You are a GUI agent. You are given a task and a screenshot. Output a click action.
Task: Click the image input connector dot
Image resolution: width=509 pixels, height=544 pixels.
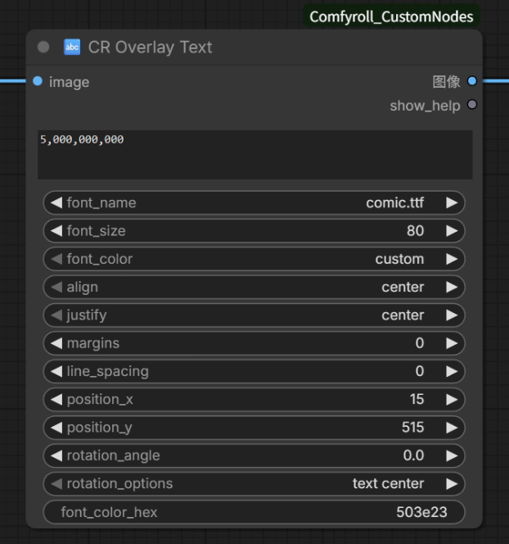click(x=38, y=81)
